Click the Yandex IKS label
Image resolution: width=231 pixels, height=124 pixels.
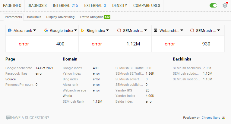point(124,90)
